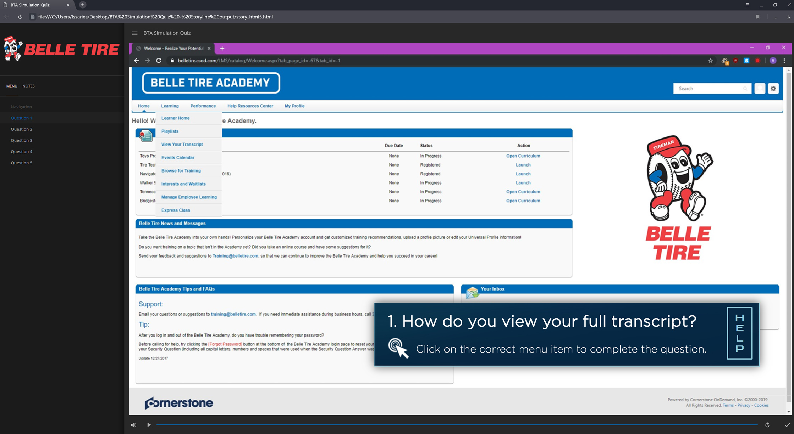The width and height of the screenshot is (794, 434).
Task: Click the bookmark star in simulated browser
Action: (710, 61)
